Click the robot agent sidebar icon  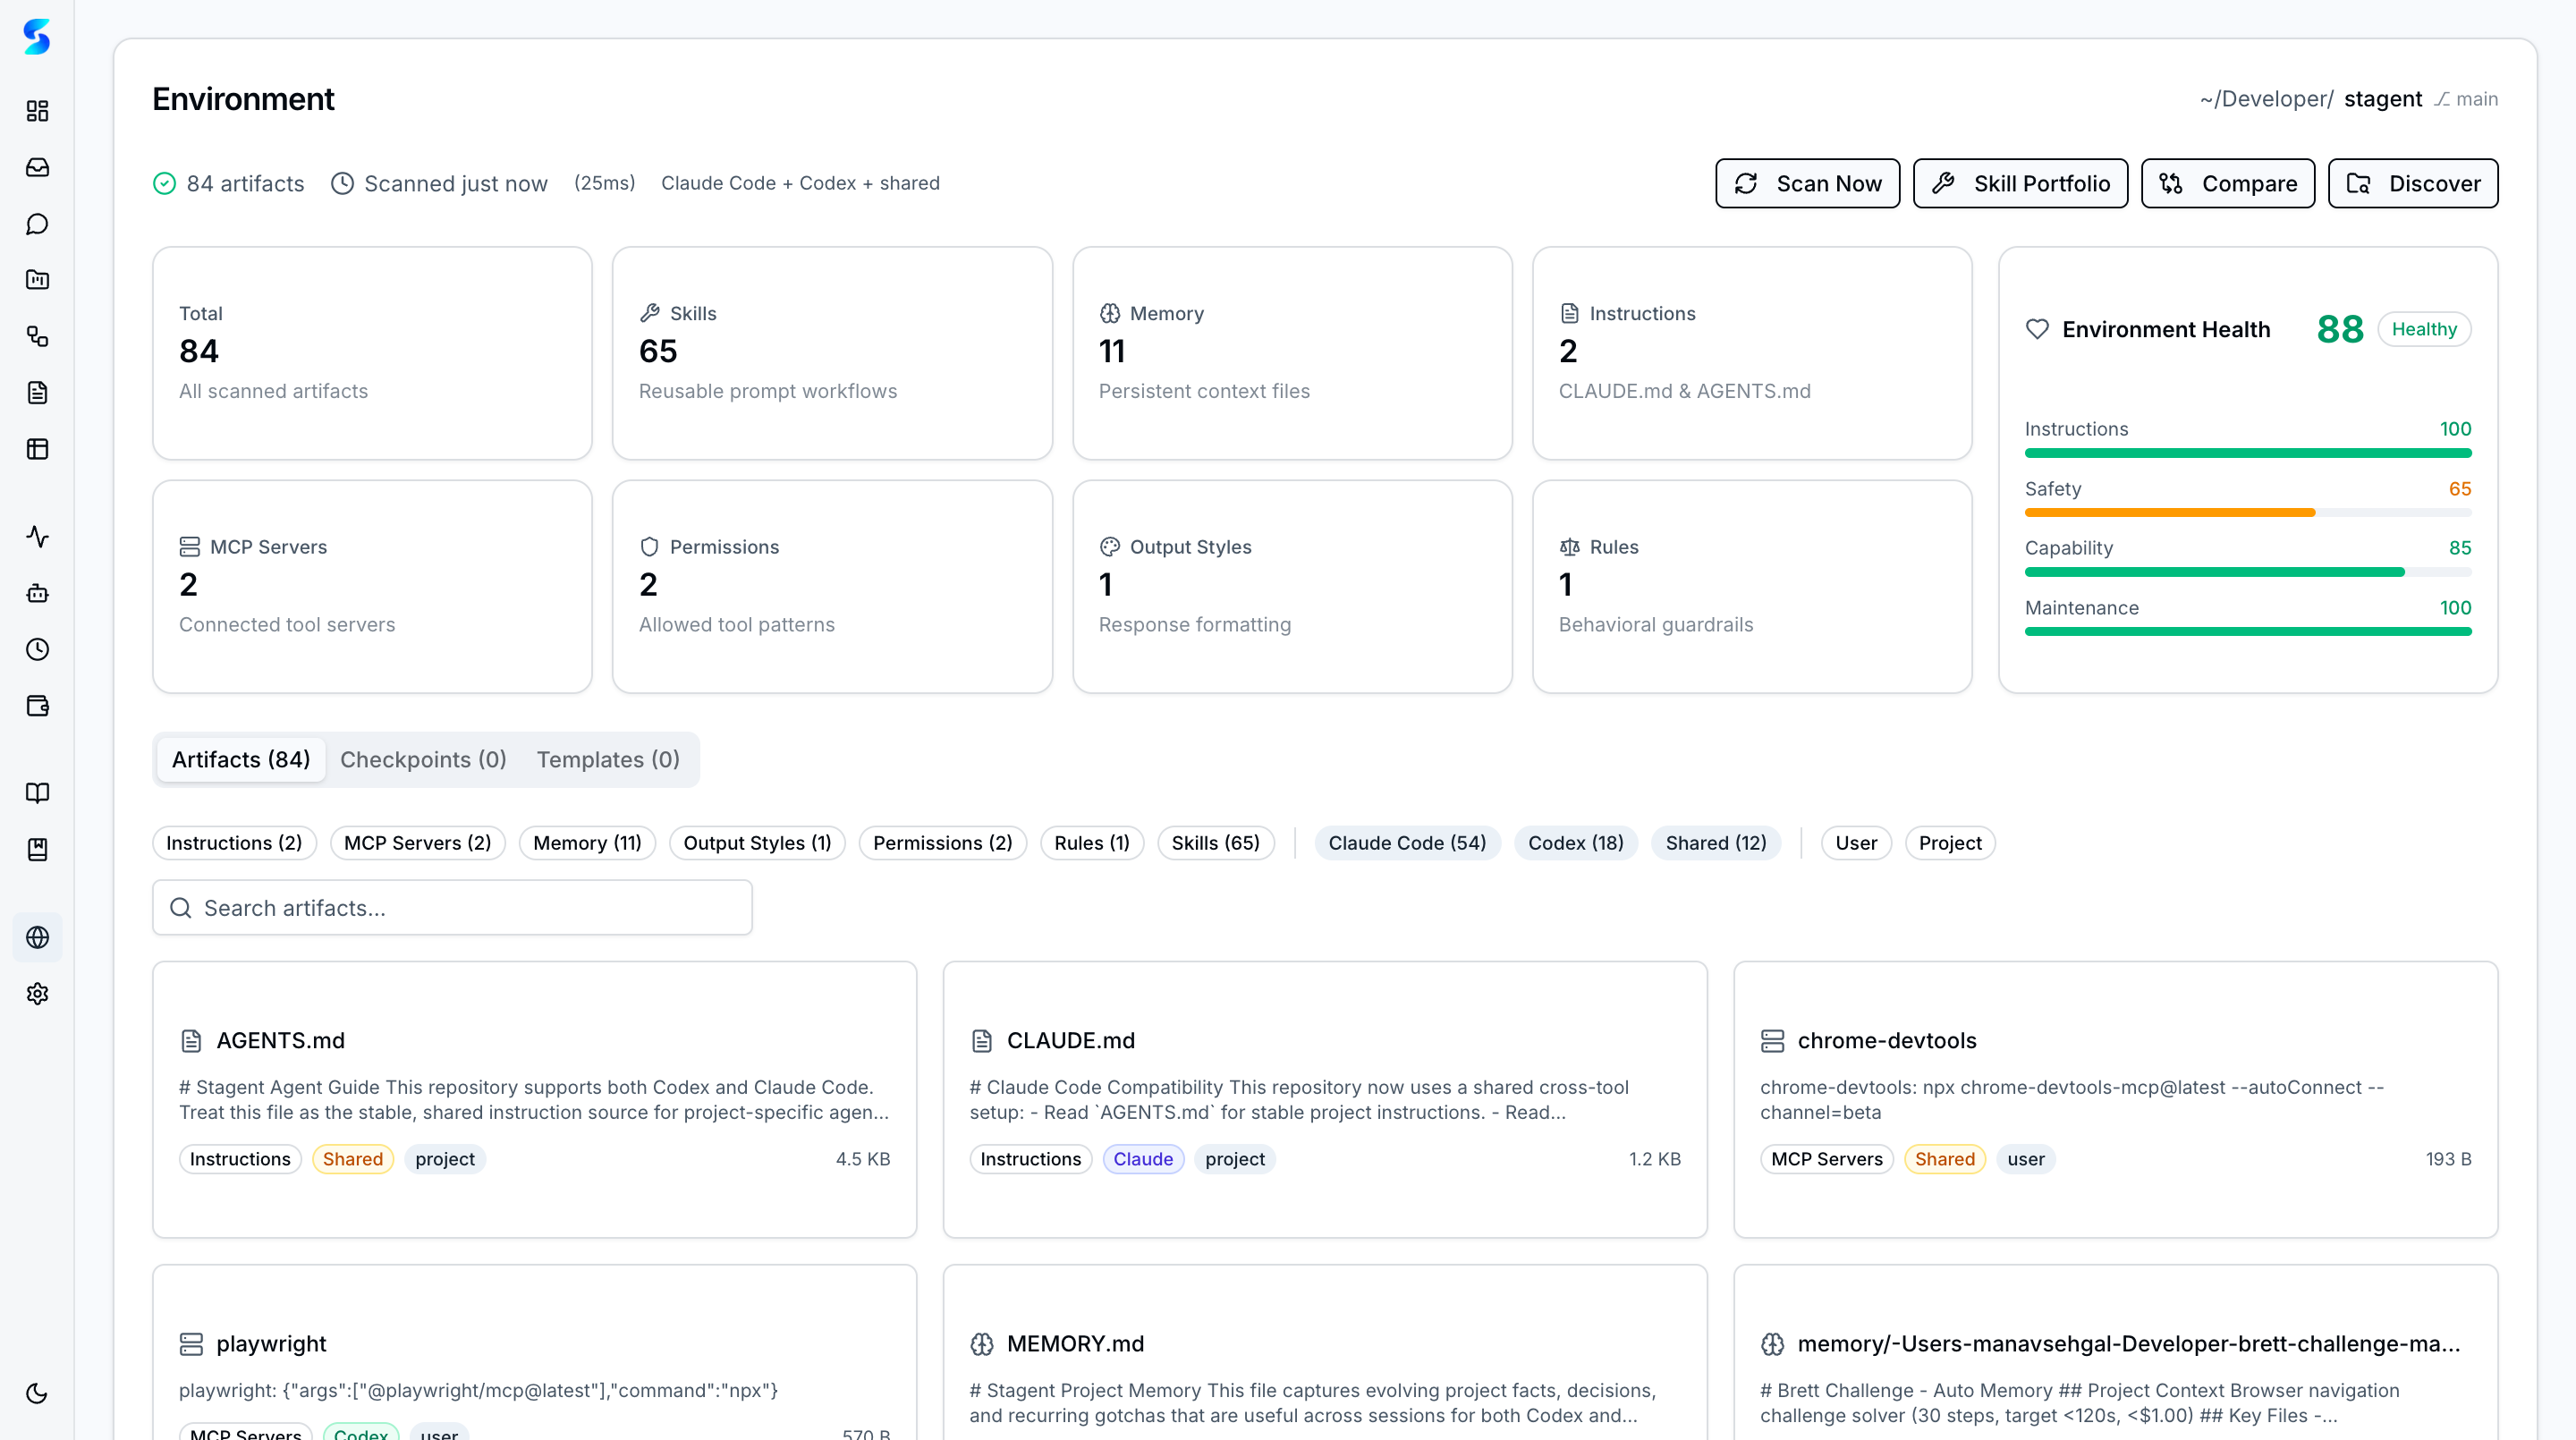point(37,593)
